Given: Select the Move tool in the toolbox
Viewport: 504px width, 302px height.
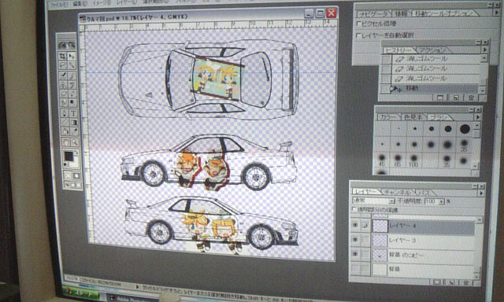Looking at the screenshot, I should click(72, 56).
